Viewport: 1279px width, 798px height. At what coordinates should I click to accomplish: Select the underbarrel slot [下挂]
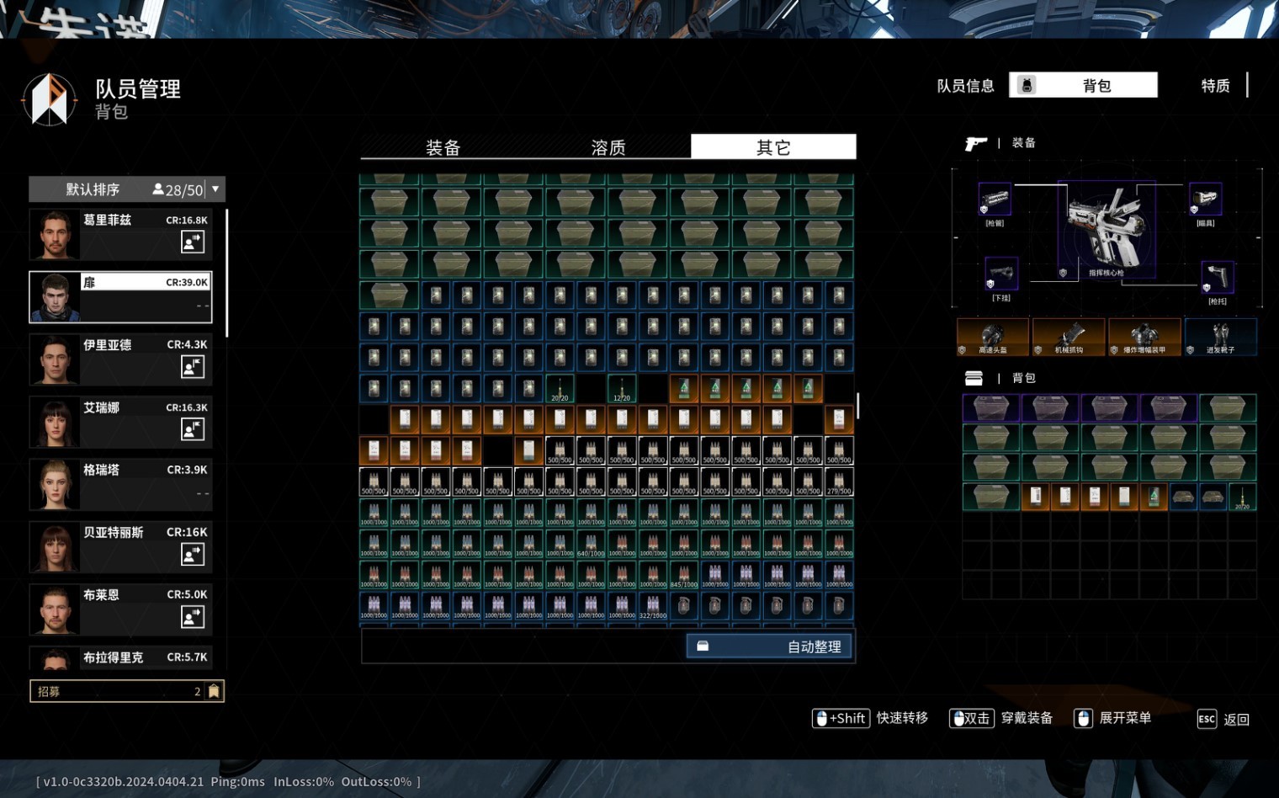[x=1000, y=274]
